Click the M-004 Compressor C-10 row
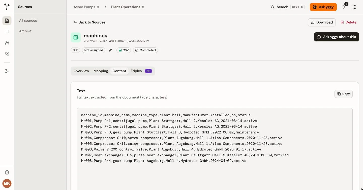Screen dimensions: 363x190 click(x=182, y=138)
